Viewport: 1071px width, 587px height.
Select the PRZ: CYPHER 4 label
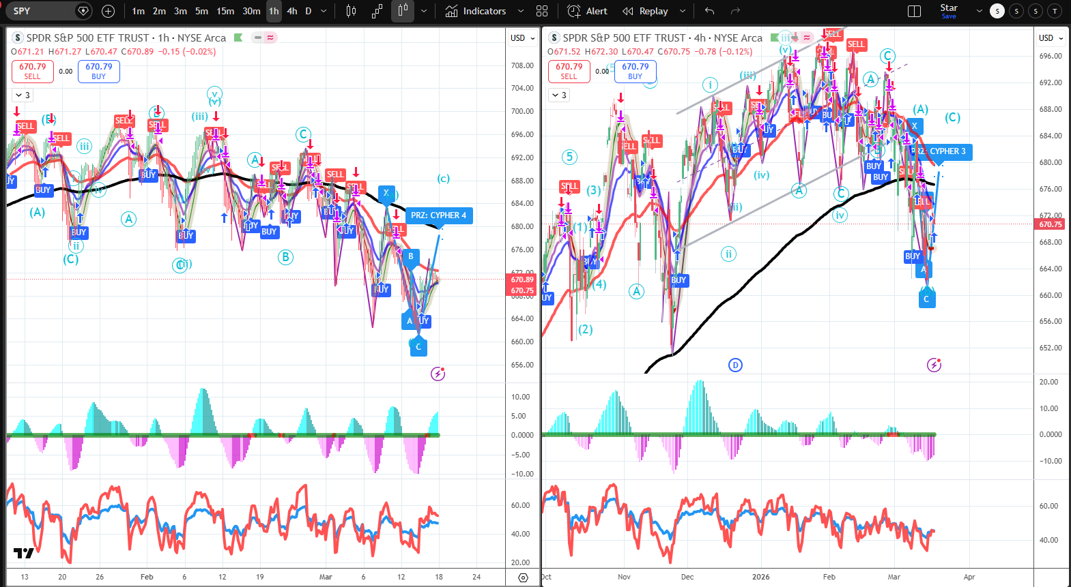point(438,215)
